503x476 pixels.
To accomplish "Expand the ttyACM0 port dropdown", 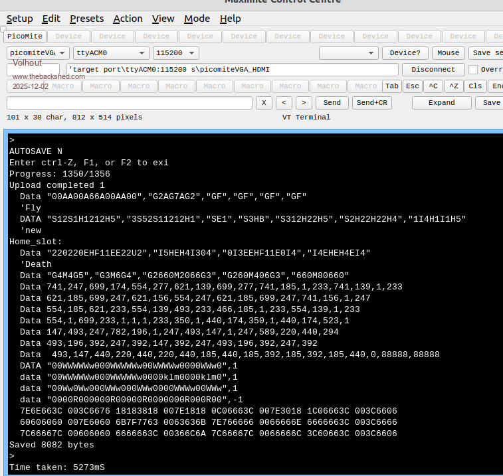I will 110,53.
